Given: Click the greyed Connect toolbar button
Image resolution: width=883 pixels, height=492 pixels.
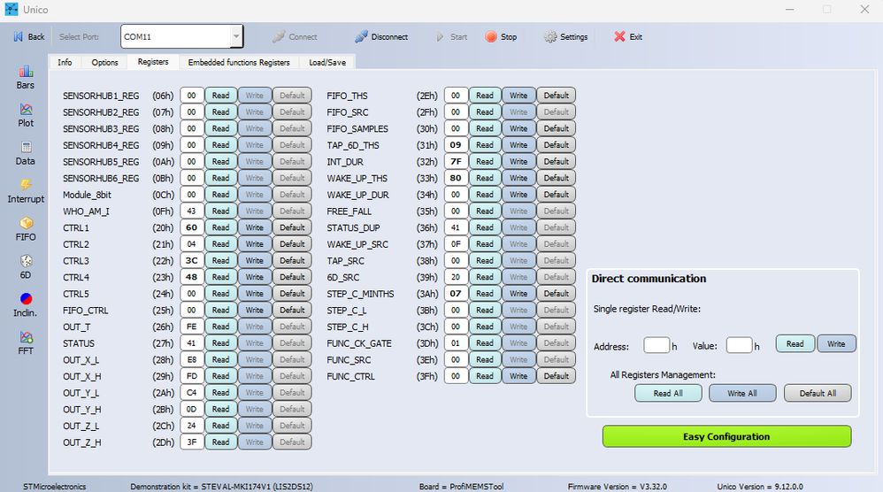Looking at the screenshot, I should pyautogui.click(x=296, y=36).
